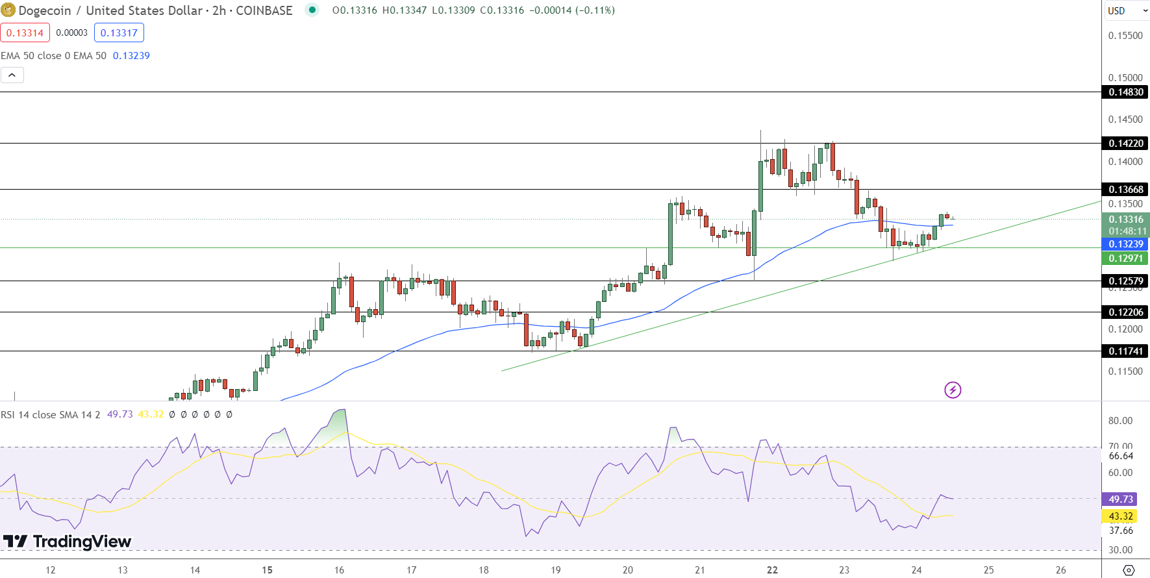This screenshot has height=578, width=1150.
Task: Click the 0.11741 horizontal line price label
Action: point(1125,351)
